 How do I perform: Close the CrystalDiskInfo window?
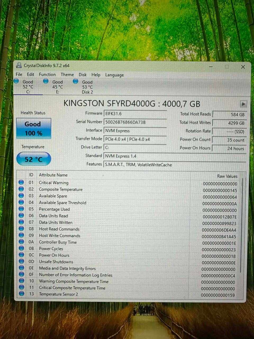[243, 67]
